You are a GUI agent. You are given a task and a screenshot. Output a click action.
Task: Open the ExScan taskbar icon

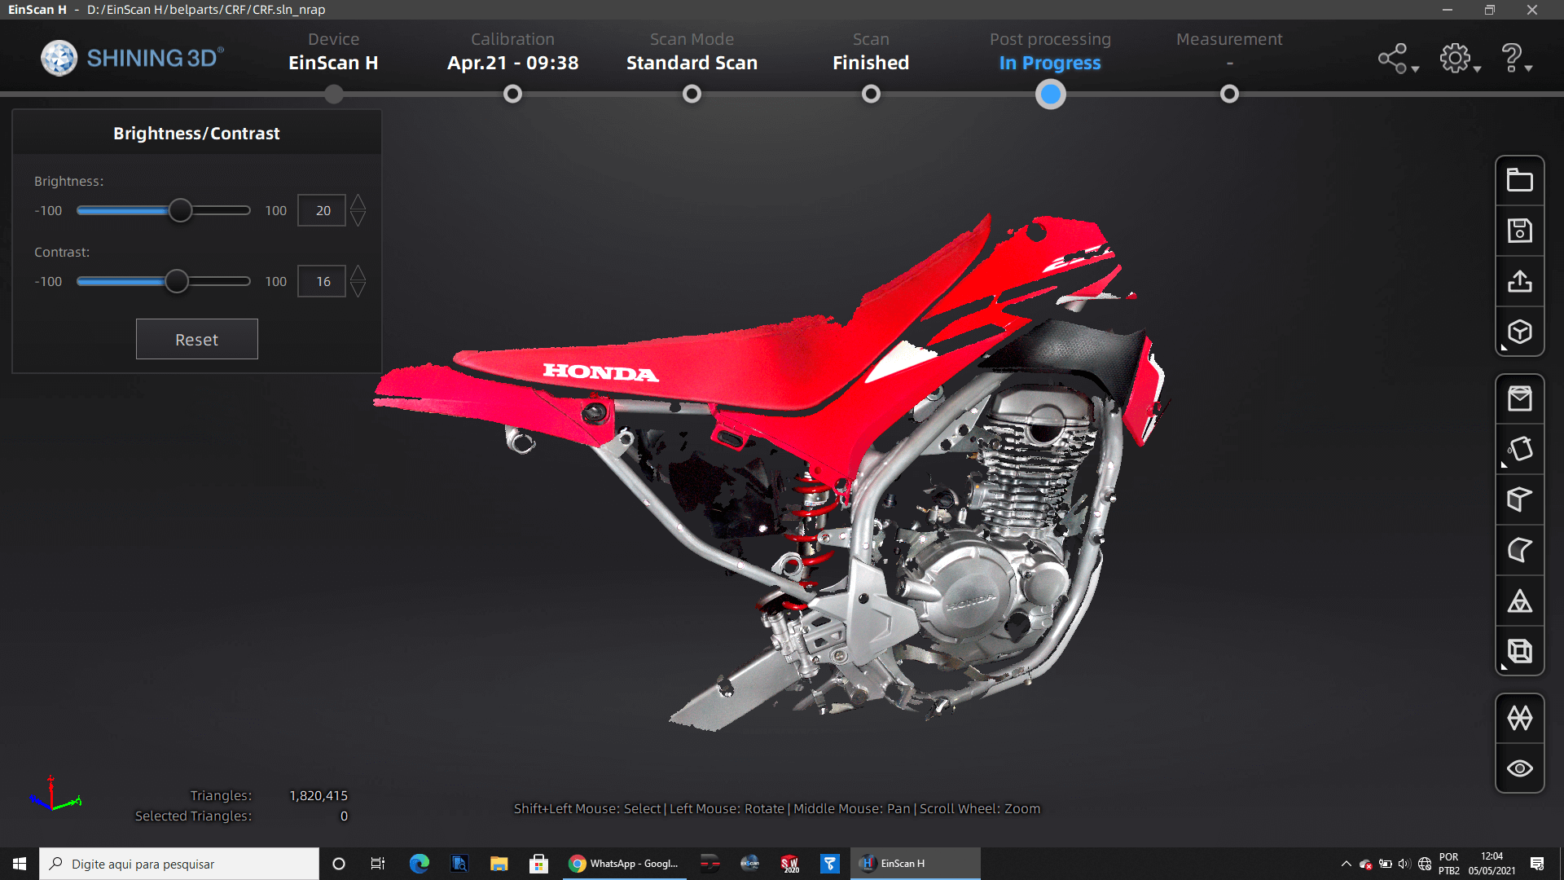coord(749,864)
